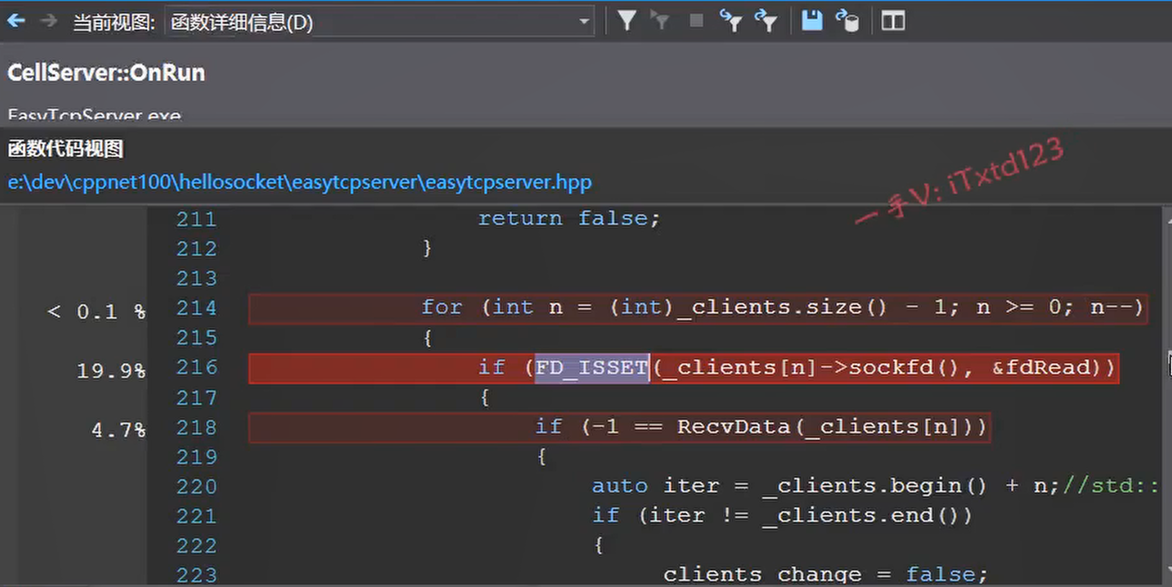Viewport: 1172px width, 587px height.
Task: Go back with the left arrow
Action: point(16,21)
